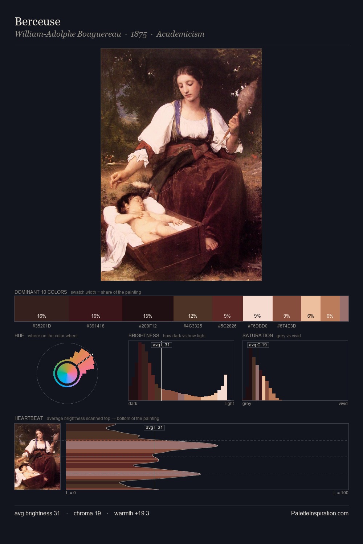Click 'chroma 19' in the footer

(87, 513)
